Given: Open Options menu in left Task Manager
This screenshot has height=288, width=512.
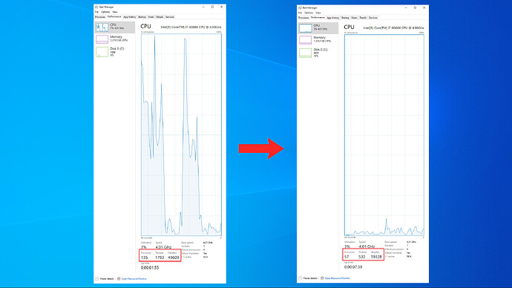Looking at the screenshot, I should click(x=105, y=12).
